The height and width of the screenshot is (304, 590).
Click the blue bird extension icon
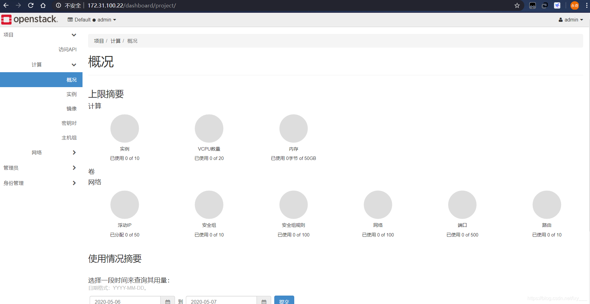(x=557, y=5)
